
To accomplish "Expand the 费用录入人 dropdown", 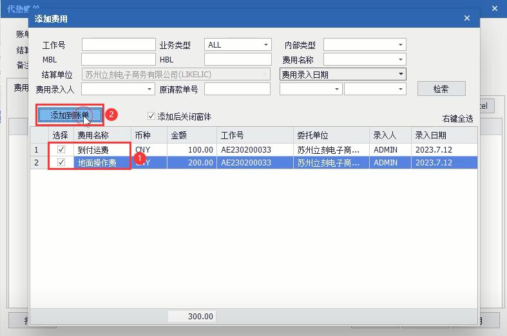I will (x=118, y=89).
